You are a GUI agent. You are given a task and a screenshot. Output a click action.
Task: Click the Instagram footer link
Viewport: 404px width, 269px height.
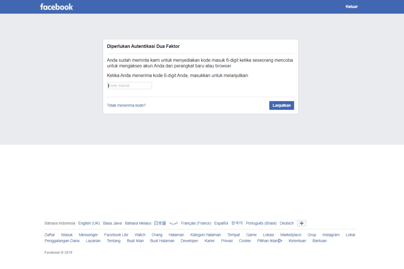pos(331,235)
